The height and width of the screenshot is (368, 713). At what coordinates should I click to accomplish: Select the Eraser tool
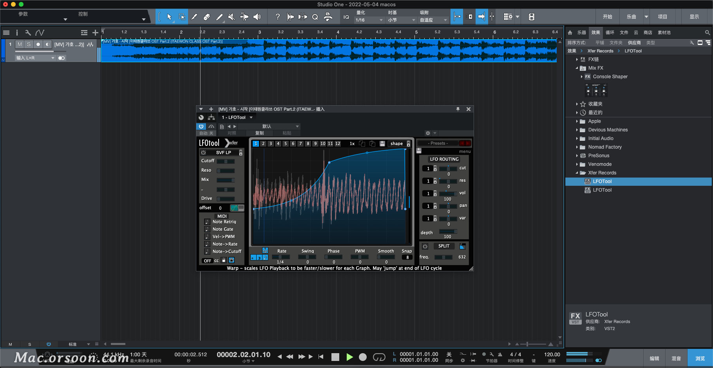coord(207,17)
